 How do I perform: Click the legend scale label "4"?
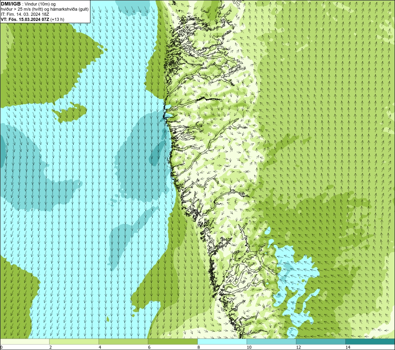click(100, 348)
